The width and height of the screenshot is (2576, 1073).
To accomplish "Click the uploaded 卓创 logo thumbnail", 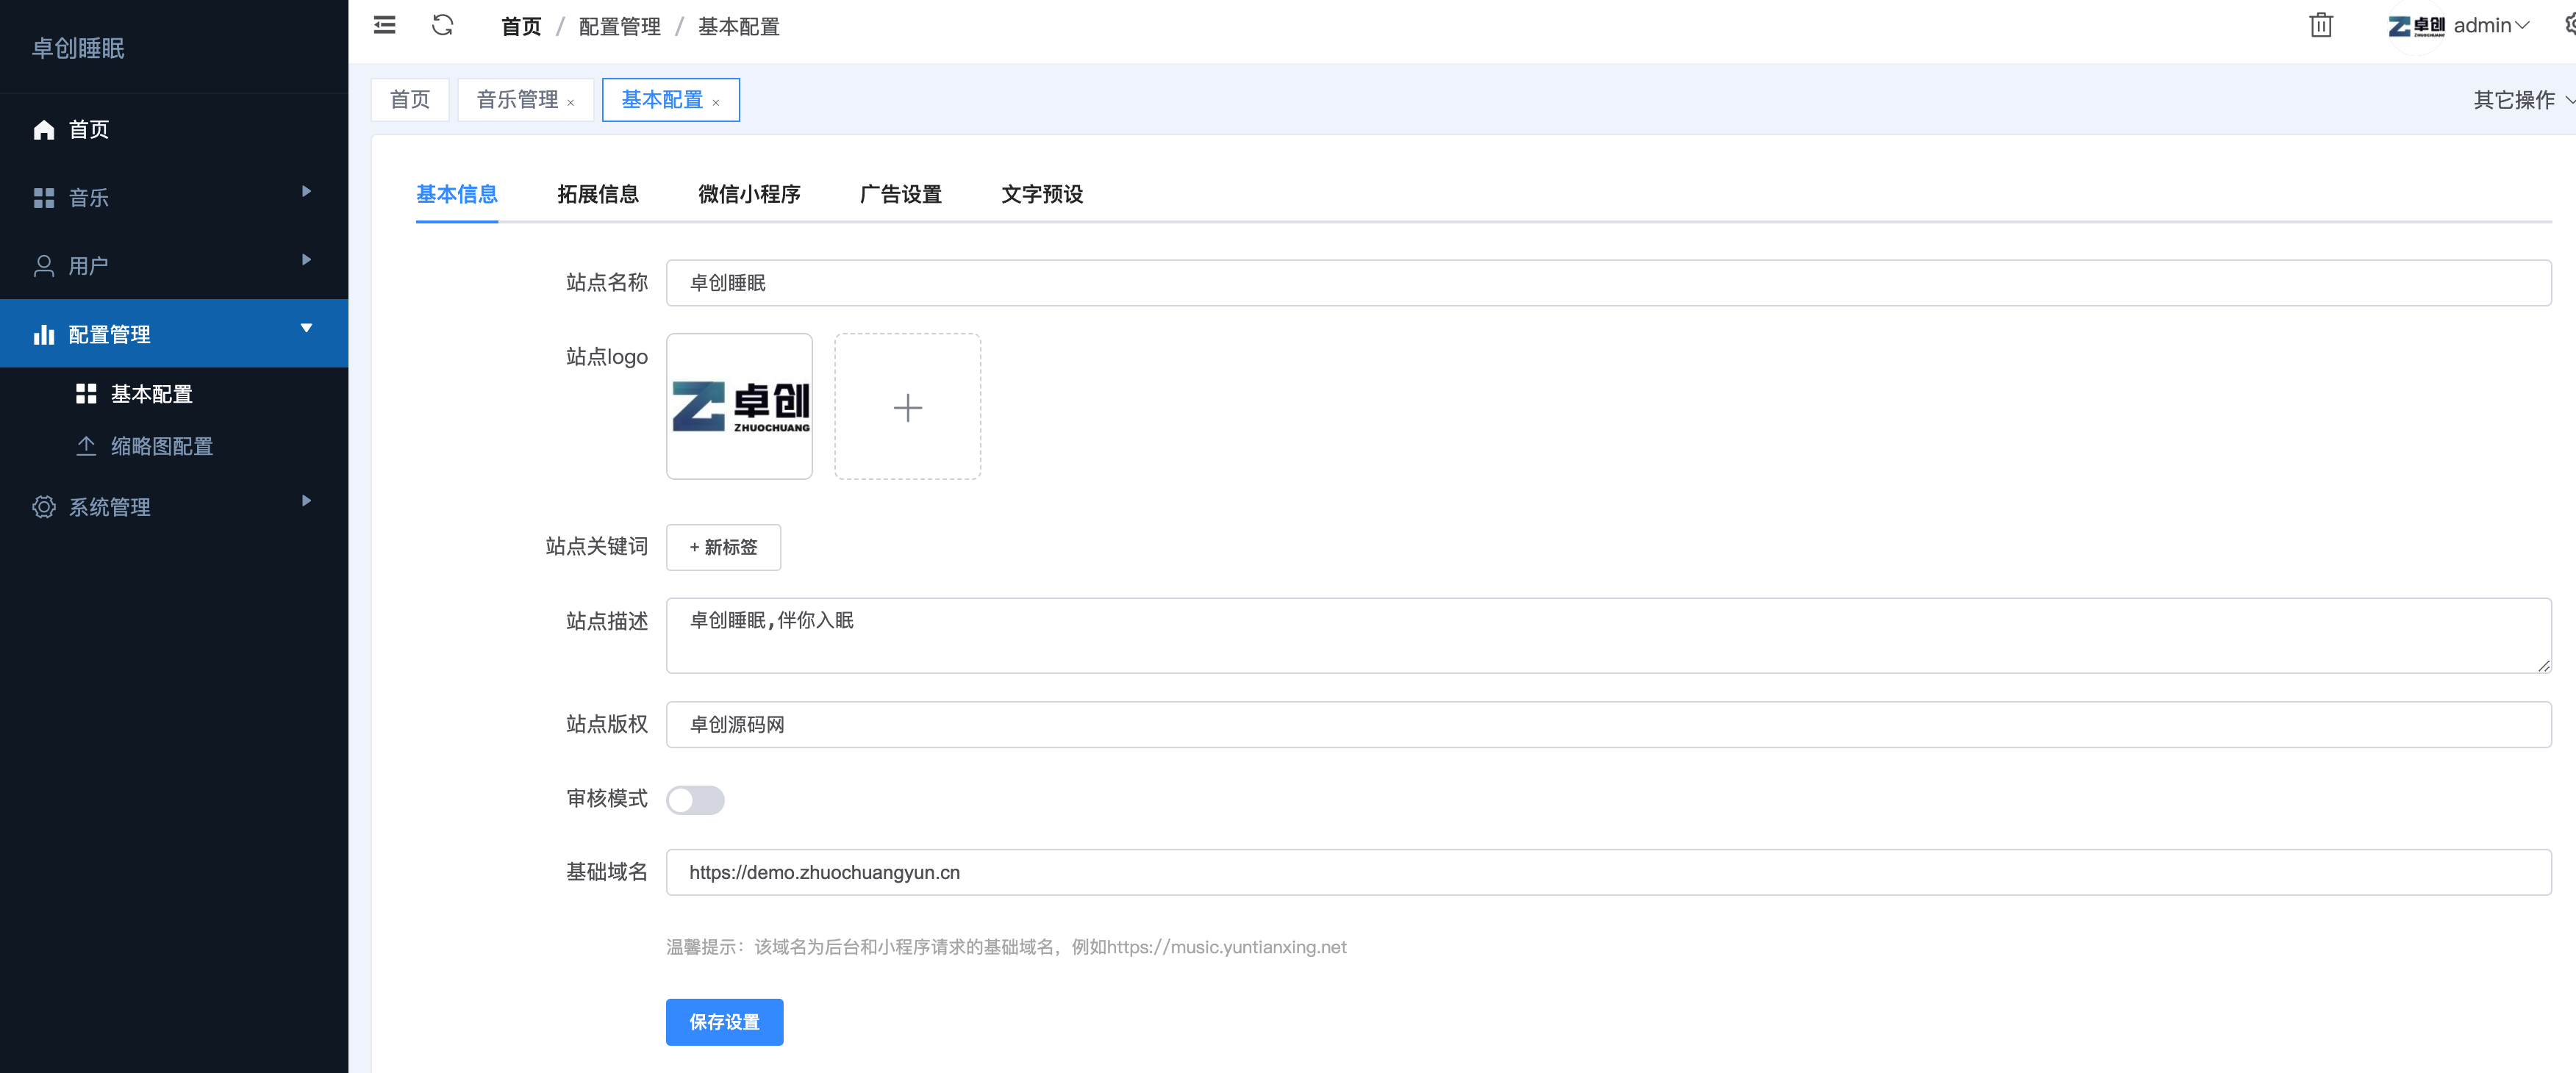I will [739, 406].
